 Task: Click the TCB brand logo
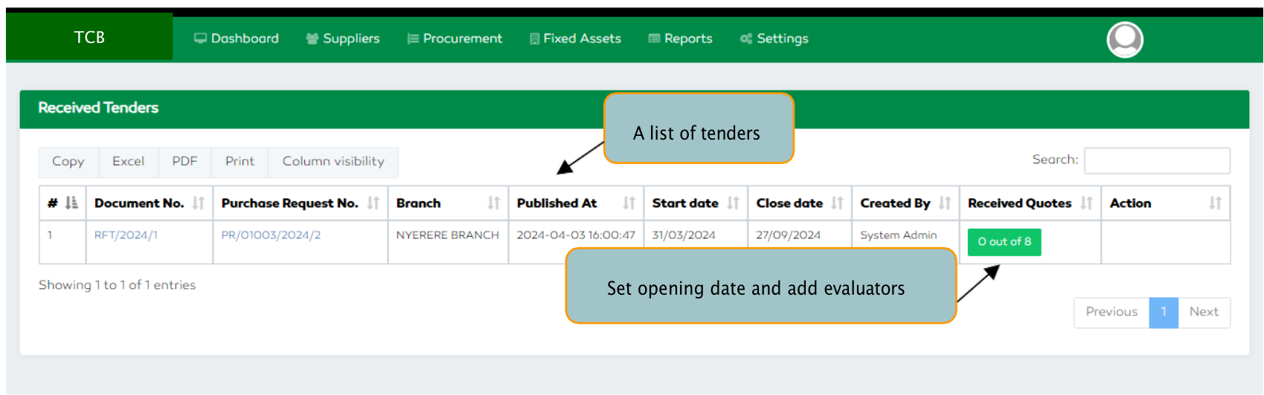89,37
